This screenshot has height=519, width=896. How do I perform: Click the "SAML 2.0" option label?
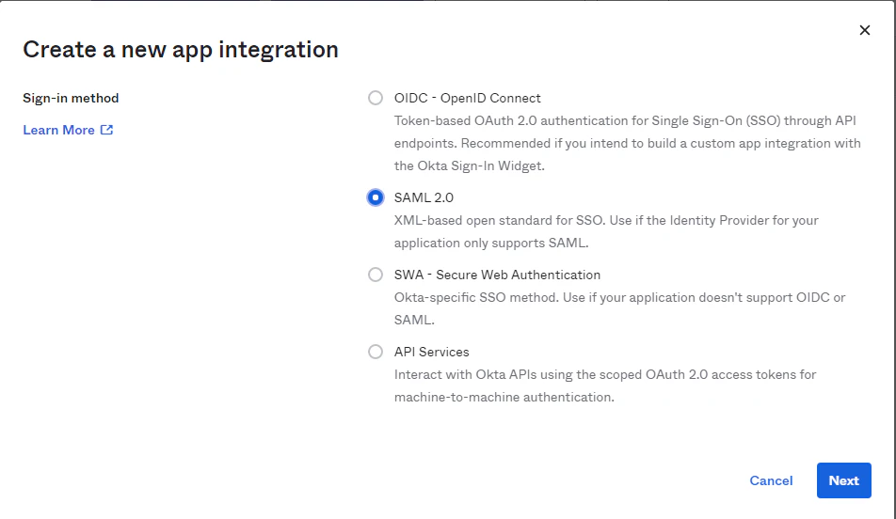(424, 197)
